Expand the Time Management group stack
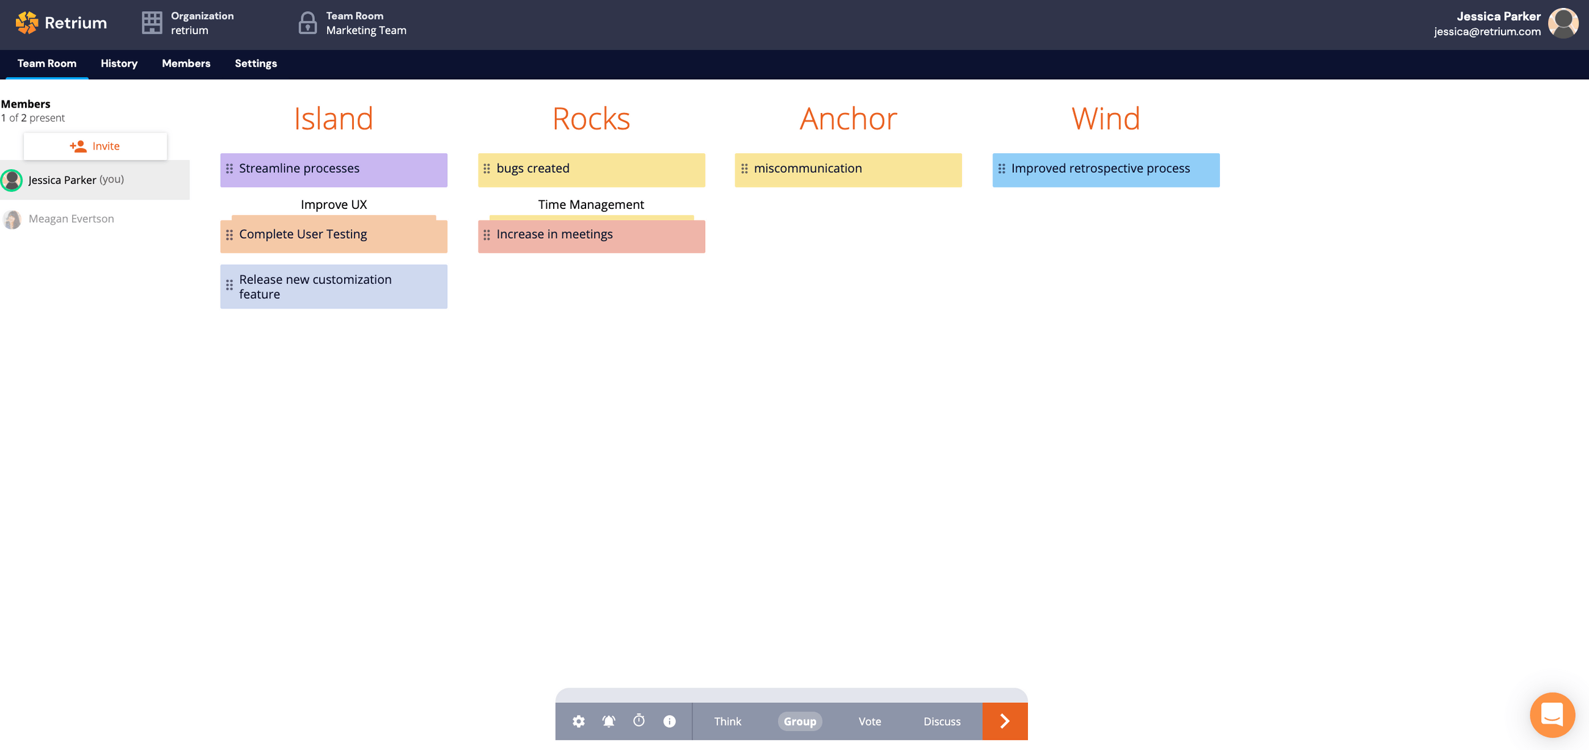 click(591, 234)
